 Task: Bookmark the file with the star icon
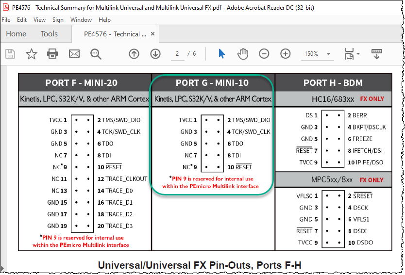(x=32, y=54)
